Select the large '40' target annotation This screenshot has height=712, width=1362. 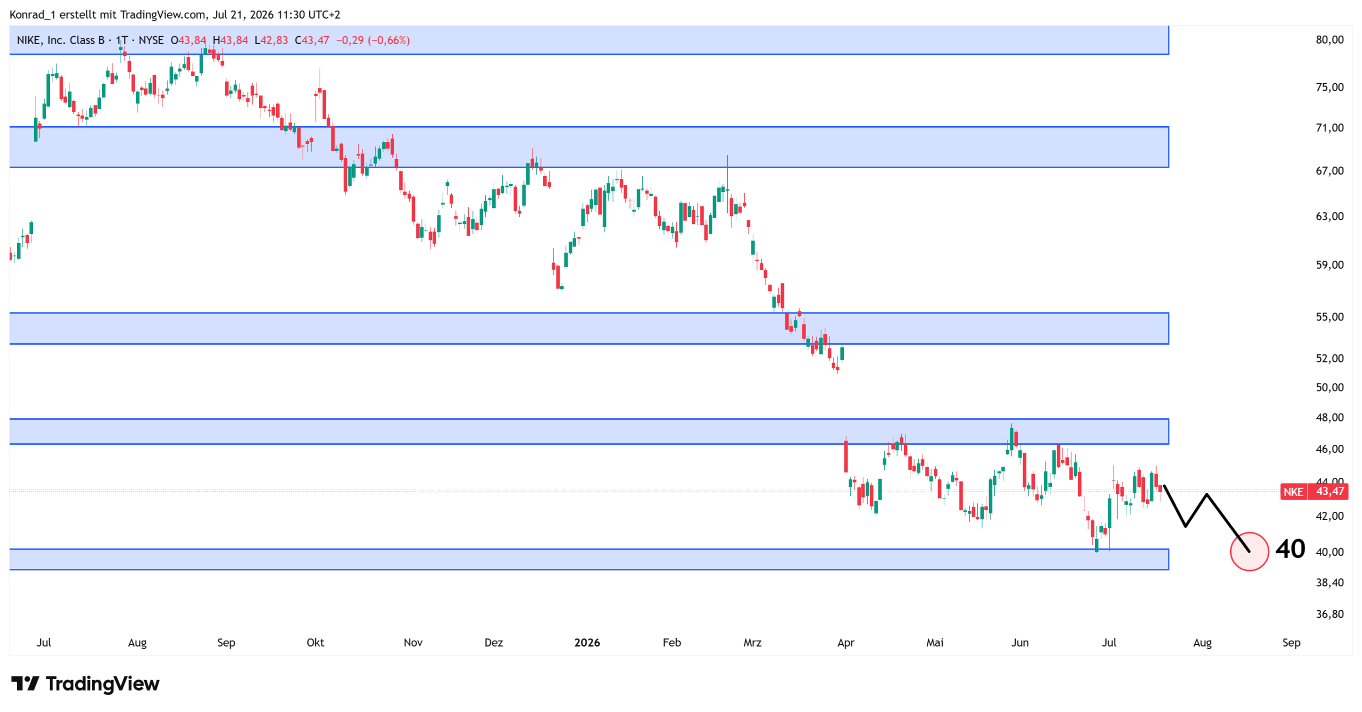[x=1290, y=549]
